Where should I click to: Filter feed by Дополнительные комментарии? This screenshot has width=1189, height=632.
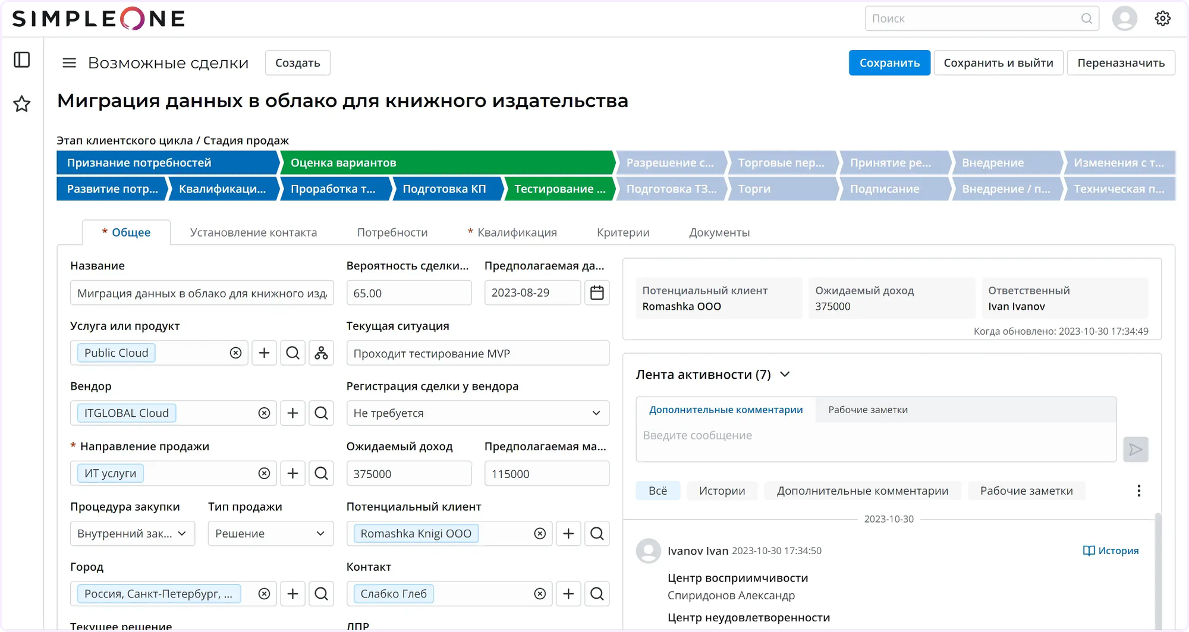point(862,491)
